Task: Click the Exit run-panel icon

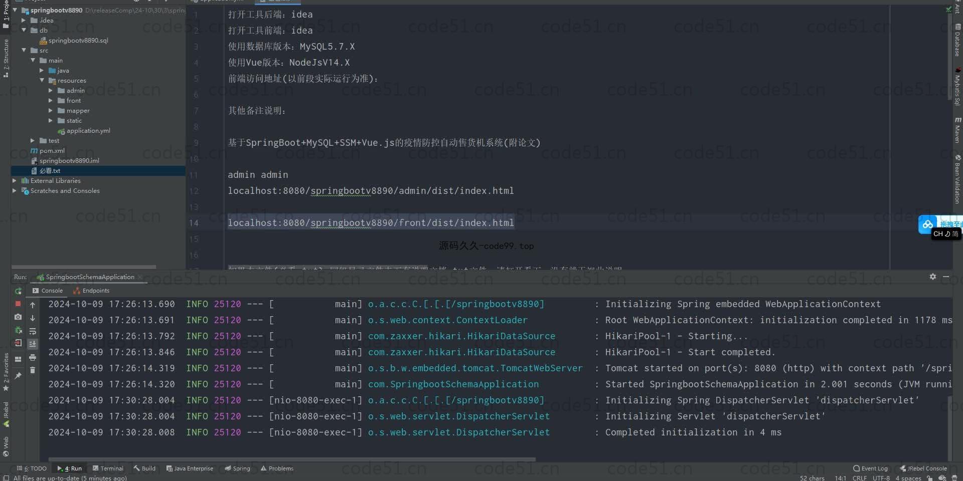Action: [18, 343]
